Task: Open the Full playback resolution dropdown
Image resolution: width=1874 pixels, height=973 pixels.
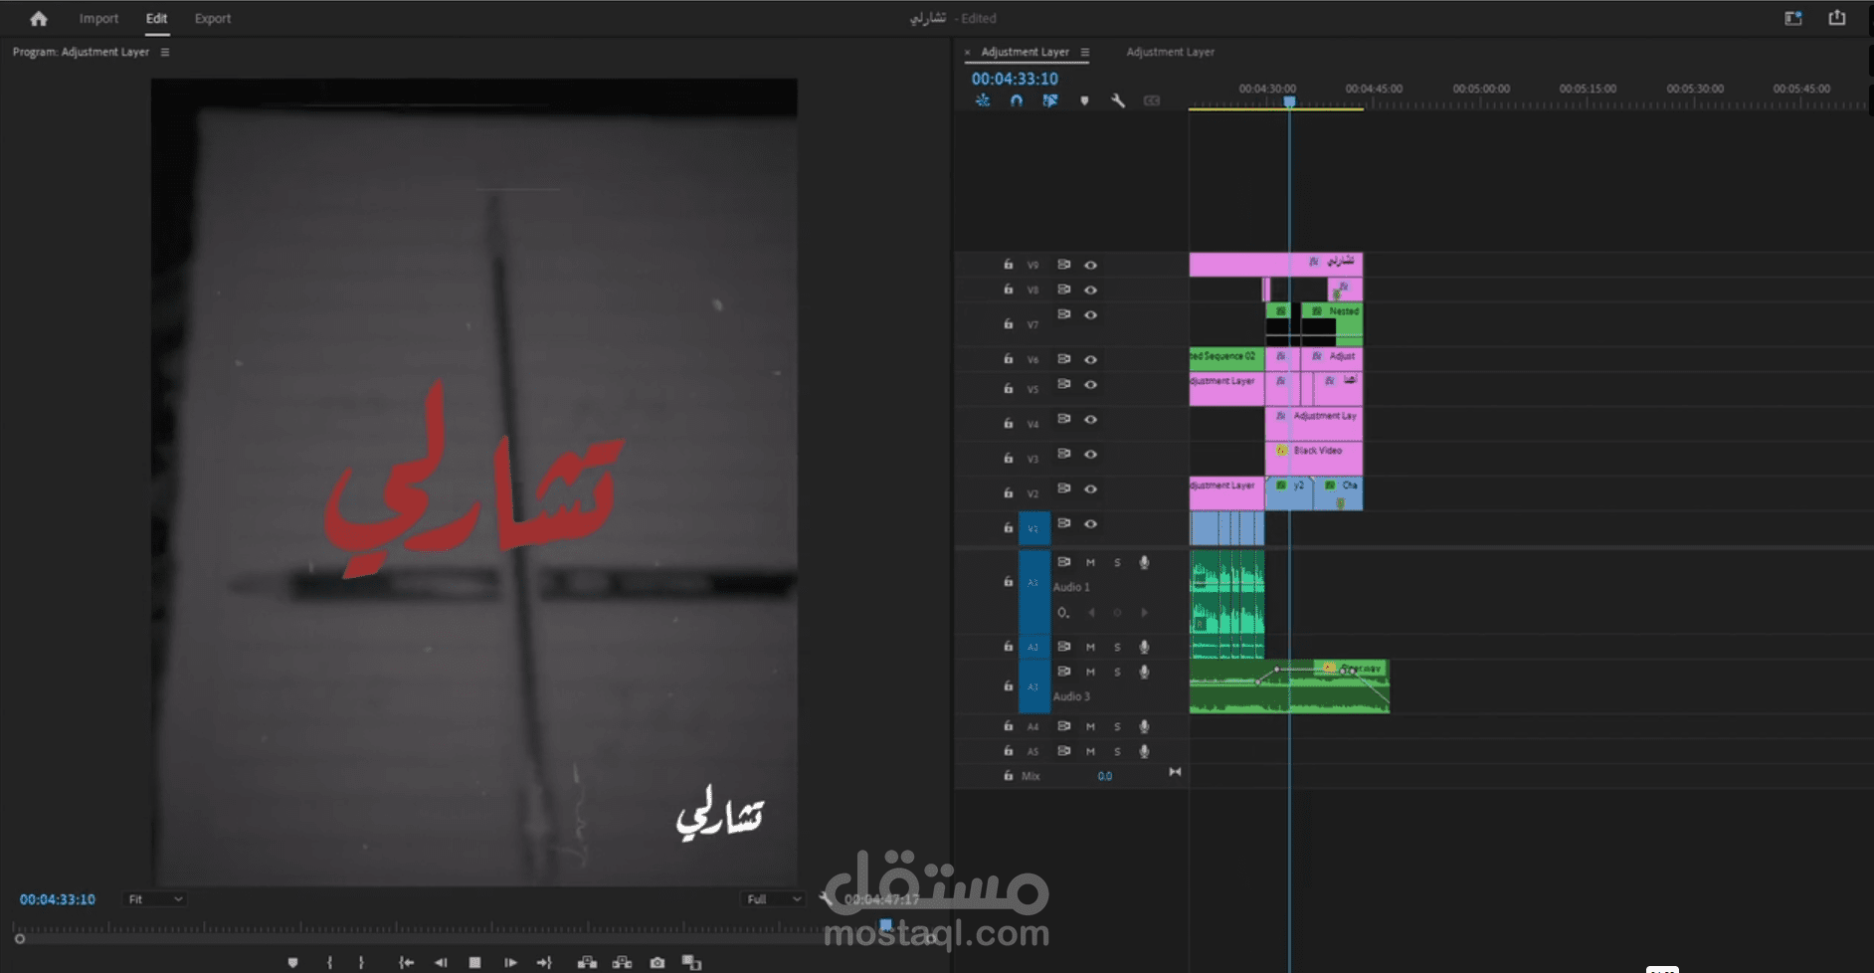Action: tap(773, 898)
